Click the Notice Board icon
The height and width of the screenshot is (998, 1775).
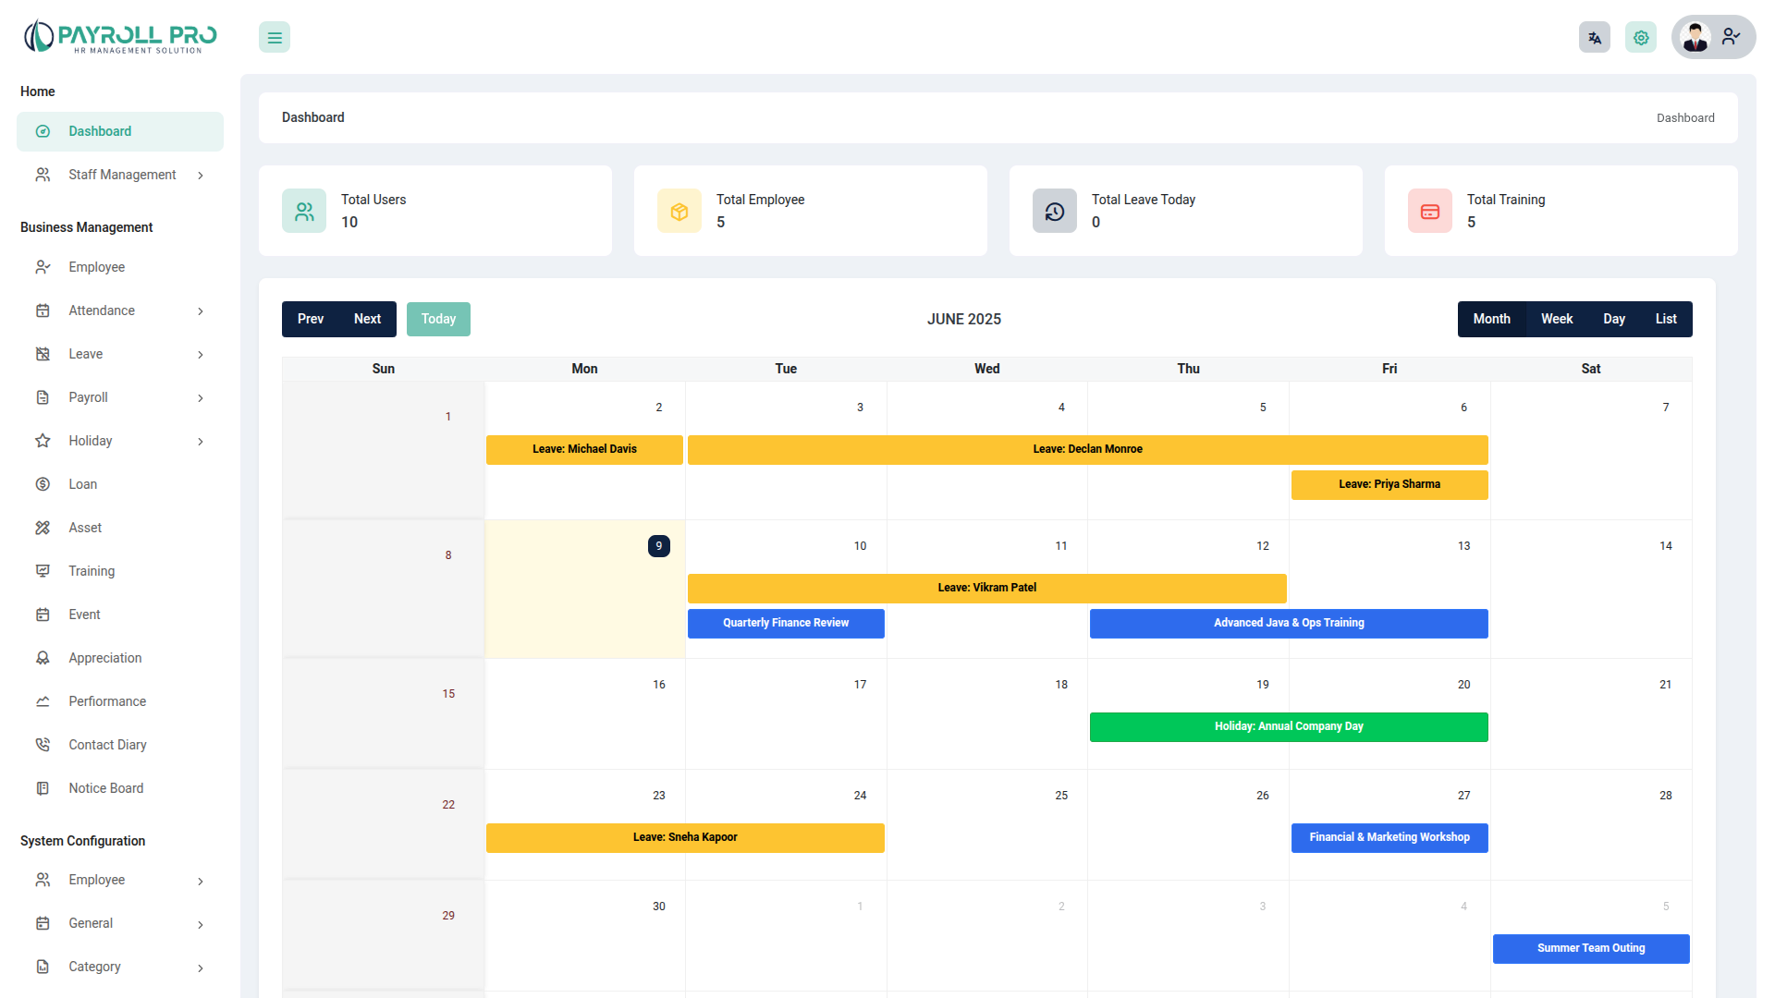click(43, 788)
